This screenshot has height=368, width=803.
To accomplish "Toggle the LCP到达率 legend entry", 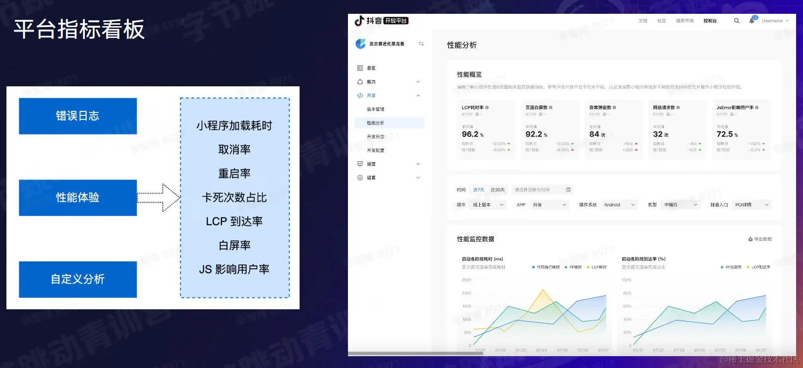I will click(x=758, y=267).
